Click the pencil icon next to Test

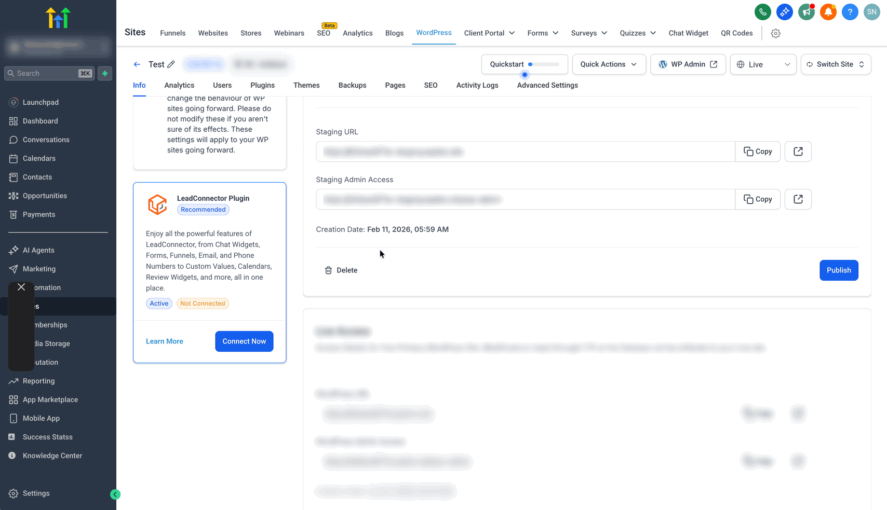[x=171, y=64]
